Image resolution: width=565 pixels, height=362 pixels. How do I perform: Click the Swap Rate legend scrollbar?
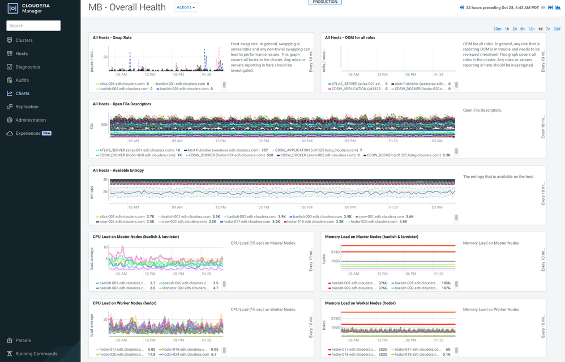click(224, 85)
